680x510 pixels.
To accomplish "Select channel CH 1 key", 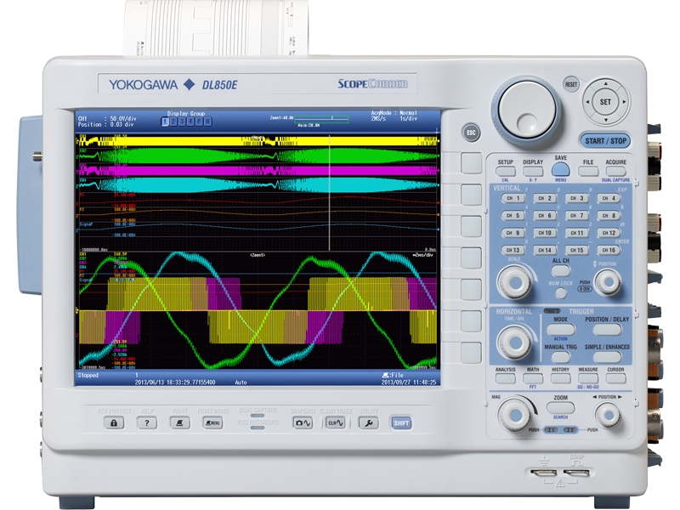I will (x=513, y=198).
